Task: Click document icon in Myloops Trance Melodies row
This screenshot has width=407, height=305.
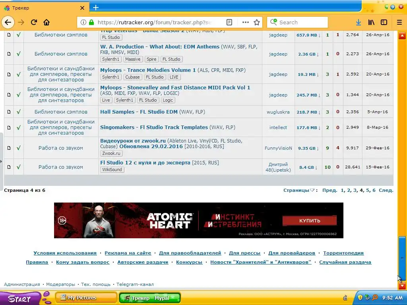Action: 9,74
